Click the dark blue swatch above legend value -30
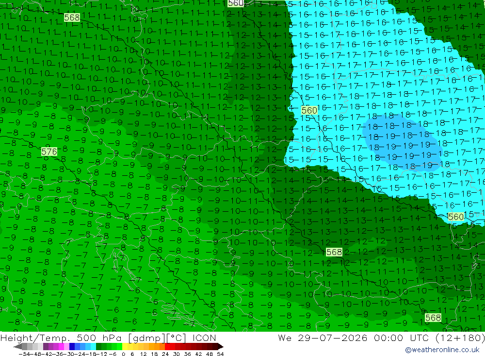 coord(72,346)
